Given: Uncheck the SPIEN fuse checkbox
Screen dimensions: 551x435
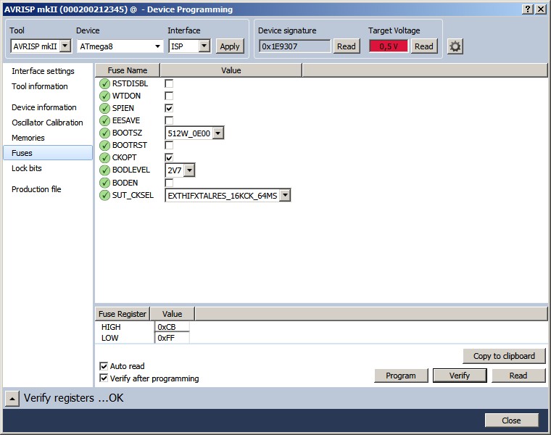Looking at the screenshot, I should [x=169, y=108].
